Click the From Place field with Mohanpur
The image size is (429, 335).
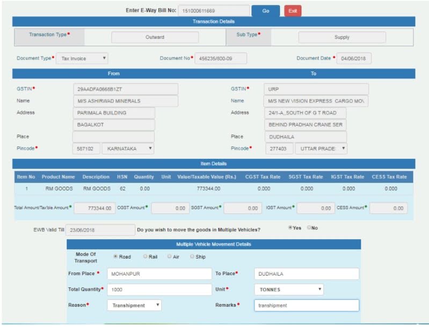159,274
